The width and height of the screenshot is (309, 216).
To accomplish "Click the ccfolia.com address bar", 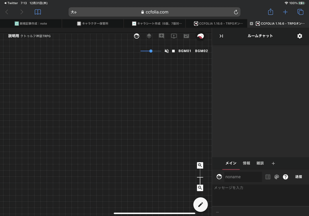I will pos(154,12).
